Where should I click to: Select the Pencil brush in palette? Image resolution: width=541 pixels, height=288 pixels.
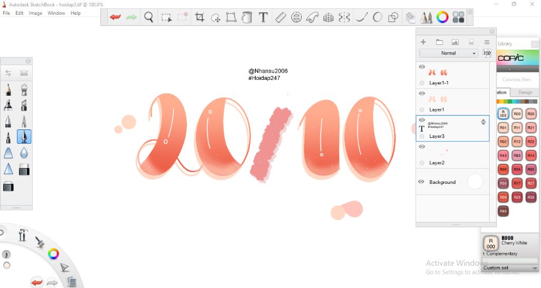pyautogui.click(x=8, y=89)
